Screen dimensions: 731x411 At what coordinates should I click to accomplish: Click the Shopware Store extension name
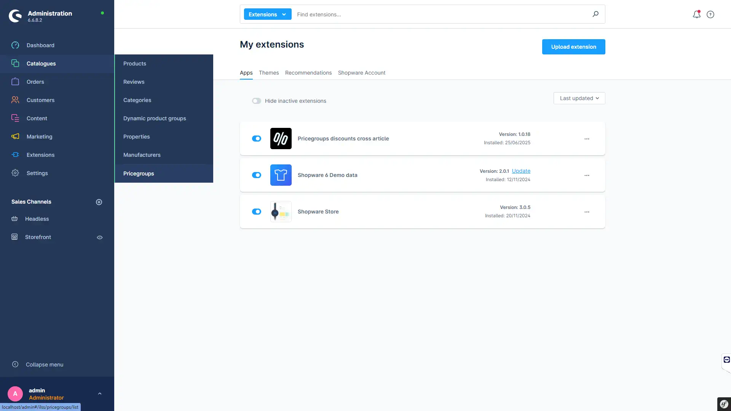tap(318, 212)
